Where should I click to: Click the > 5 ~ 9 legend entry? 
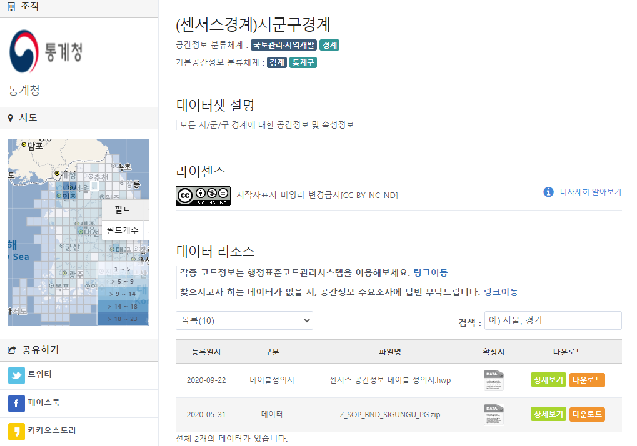point(123,281)
